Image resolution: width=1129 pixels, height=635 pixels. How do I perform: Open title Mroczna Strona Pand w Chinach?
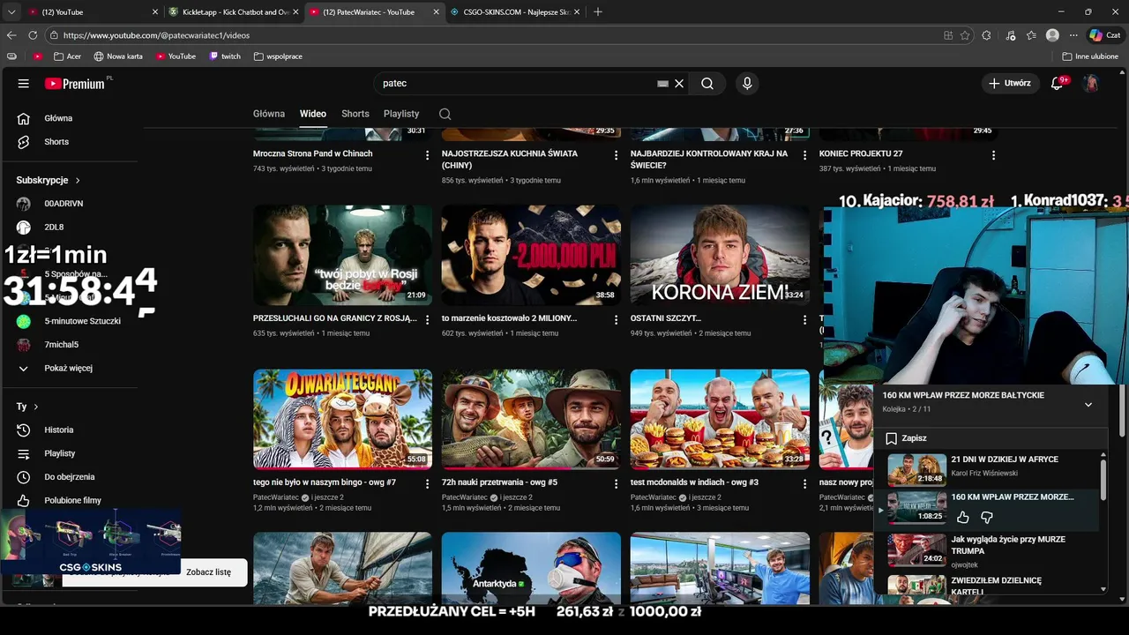click(x=313, y=153)
